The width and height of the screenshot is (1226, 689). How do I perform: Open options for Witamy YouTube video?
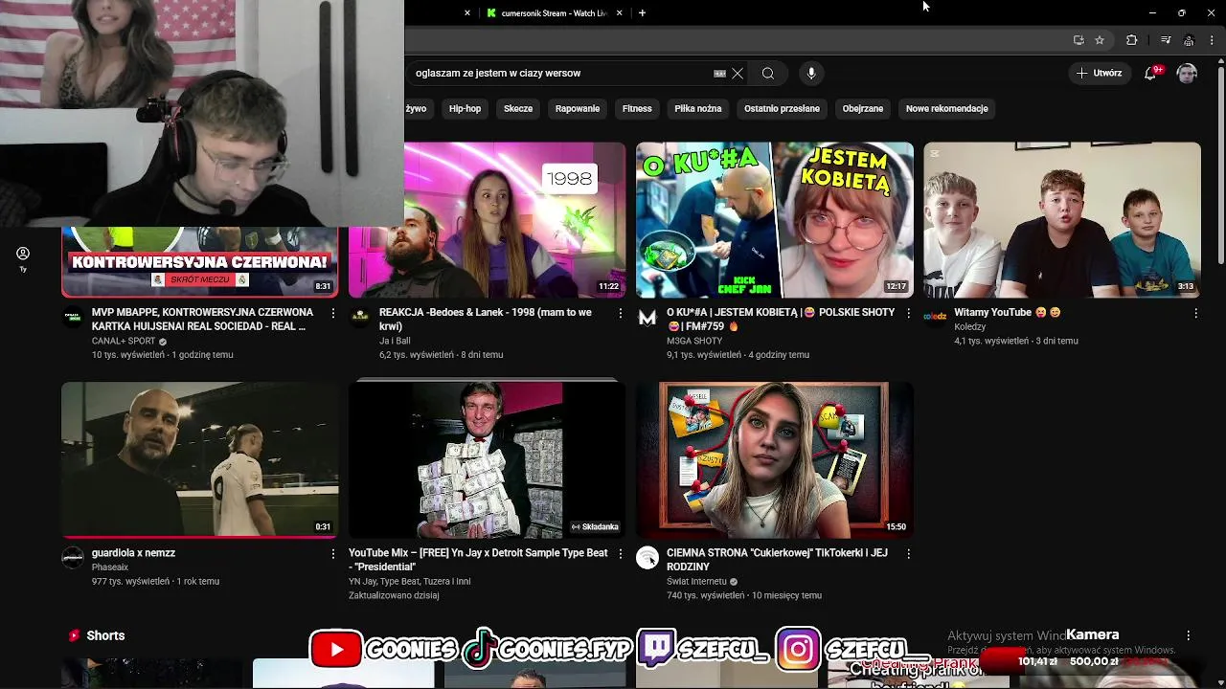click(x=1195, y=314)
